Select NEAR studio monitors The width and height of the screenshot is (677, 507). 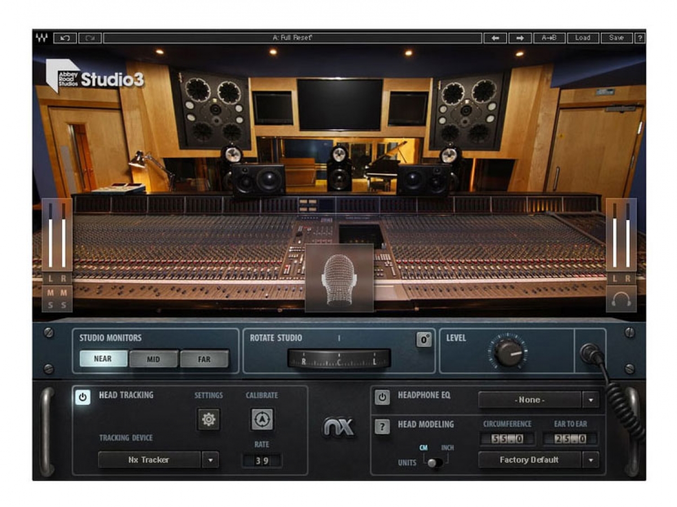pos(103,359)
